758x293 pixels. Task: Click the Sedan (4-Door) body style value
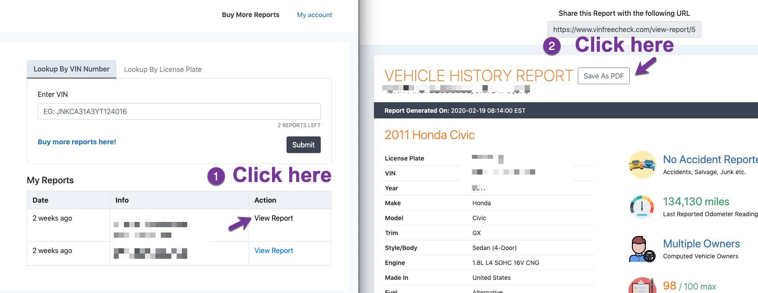tap(494, 248)
